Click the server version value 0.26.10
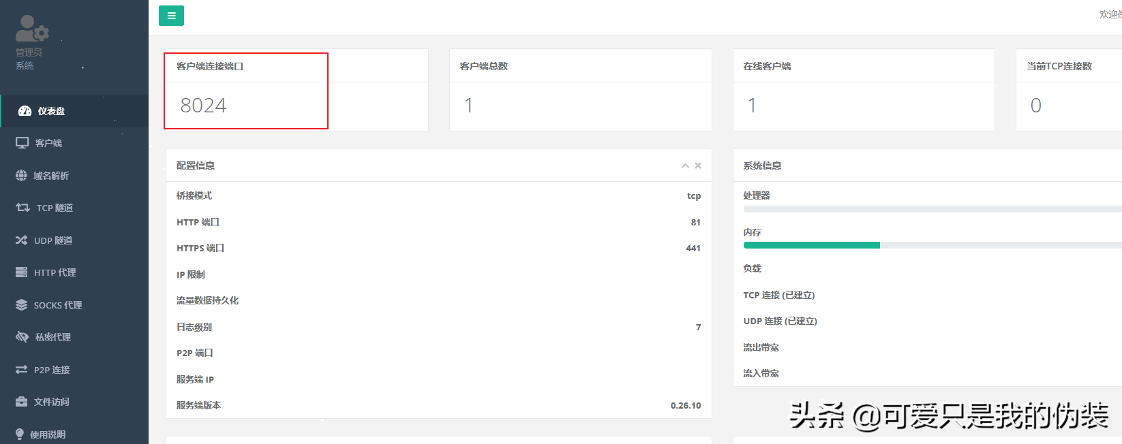The image size is (1122, 444). tap(686, 405)
